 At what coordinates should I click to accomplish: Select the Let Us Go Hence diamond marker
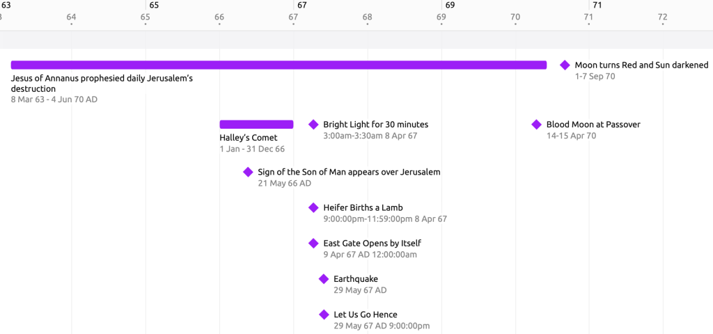point(324,315)
